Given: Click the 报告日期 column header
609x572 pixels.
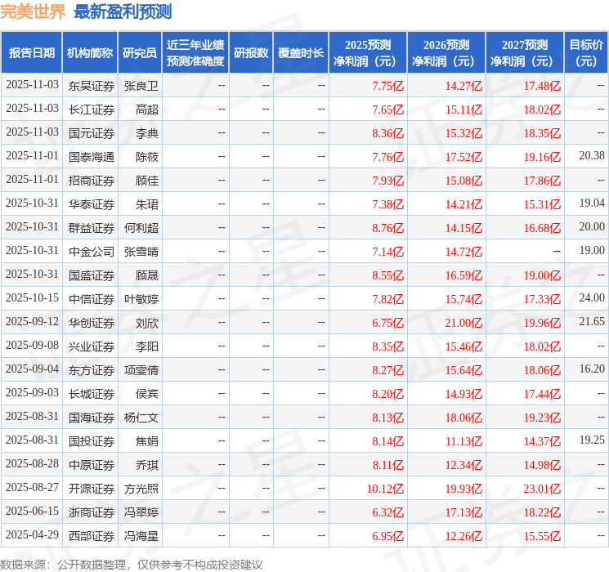Looking at the screenshot, I should pos(31,53).
